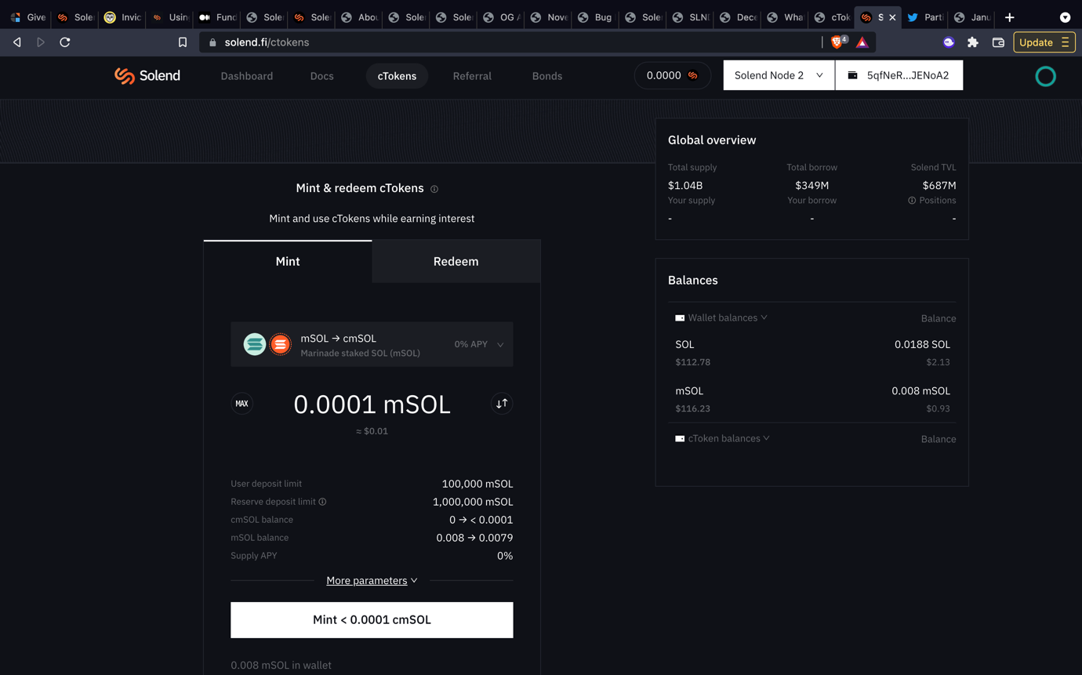
Task: Open the Brave menu hamburger icon
Action: pyautogui.click(x=1065, y=42)
